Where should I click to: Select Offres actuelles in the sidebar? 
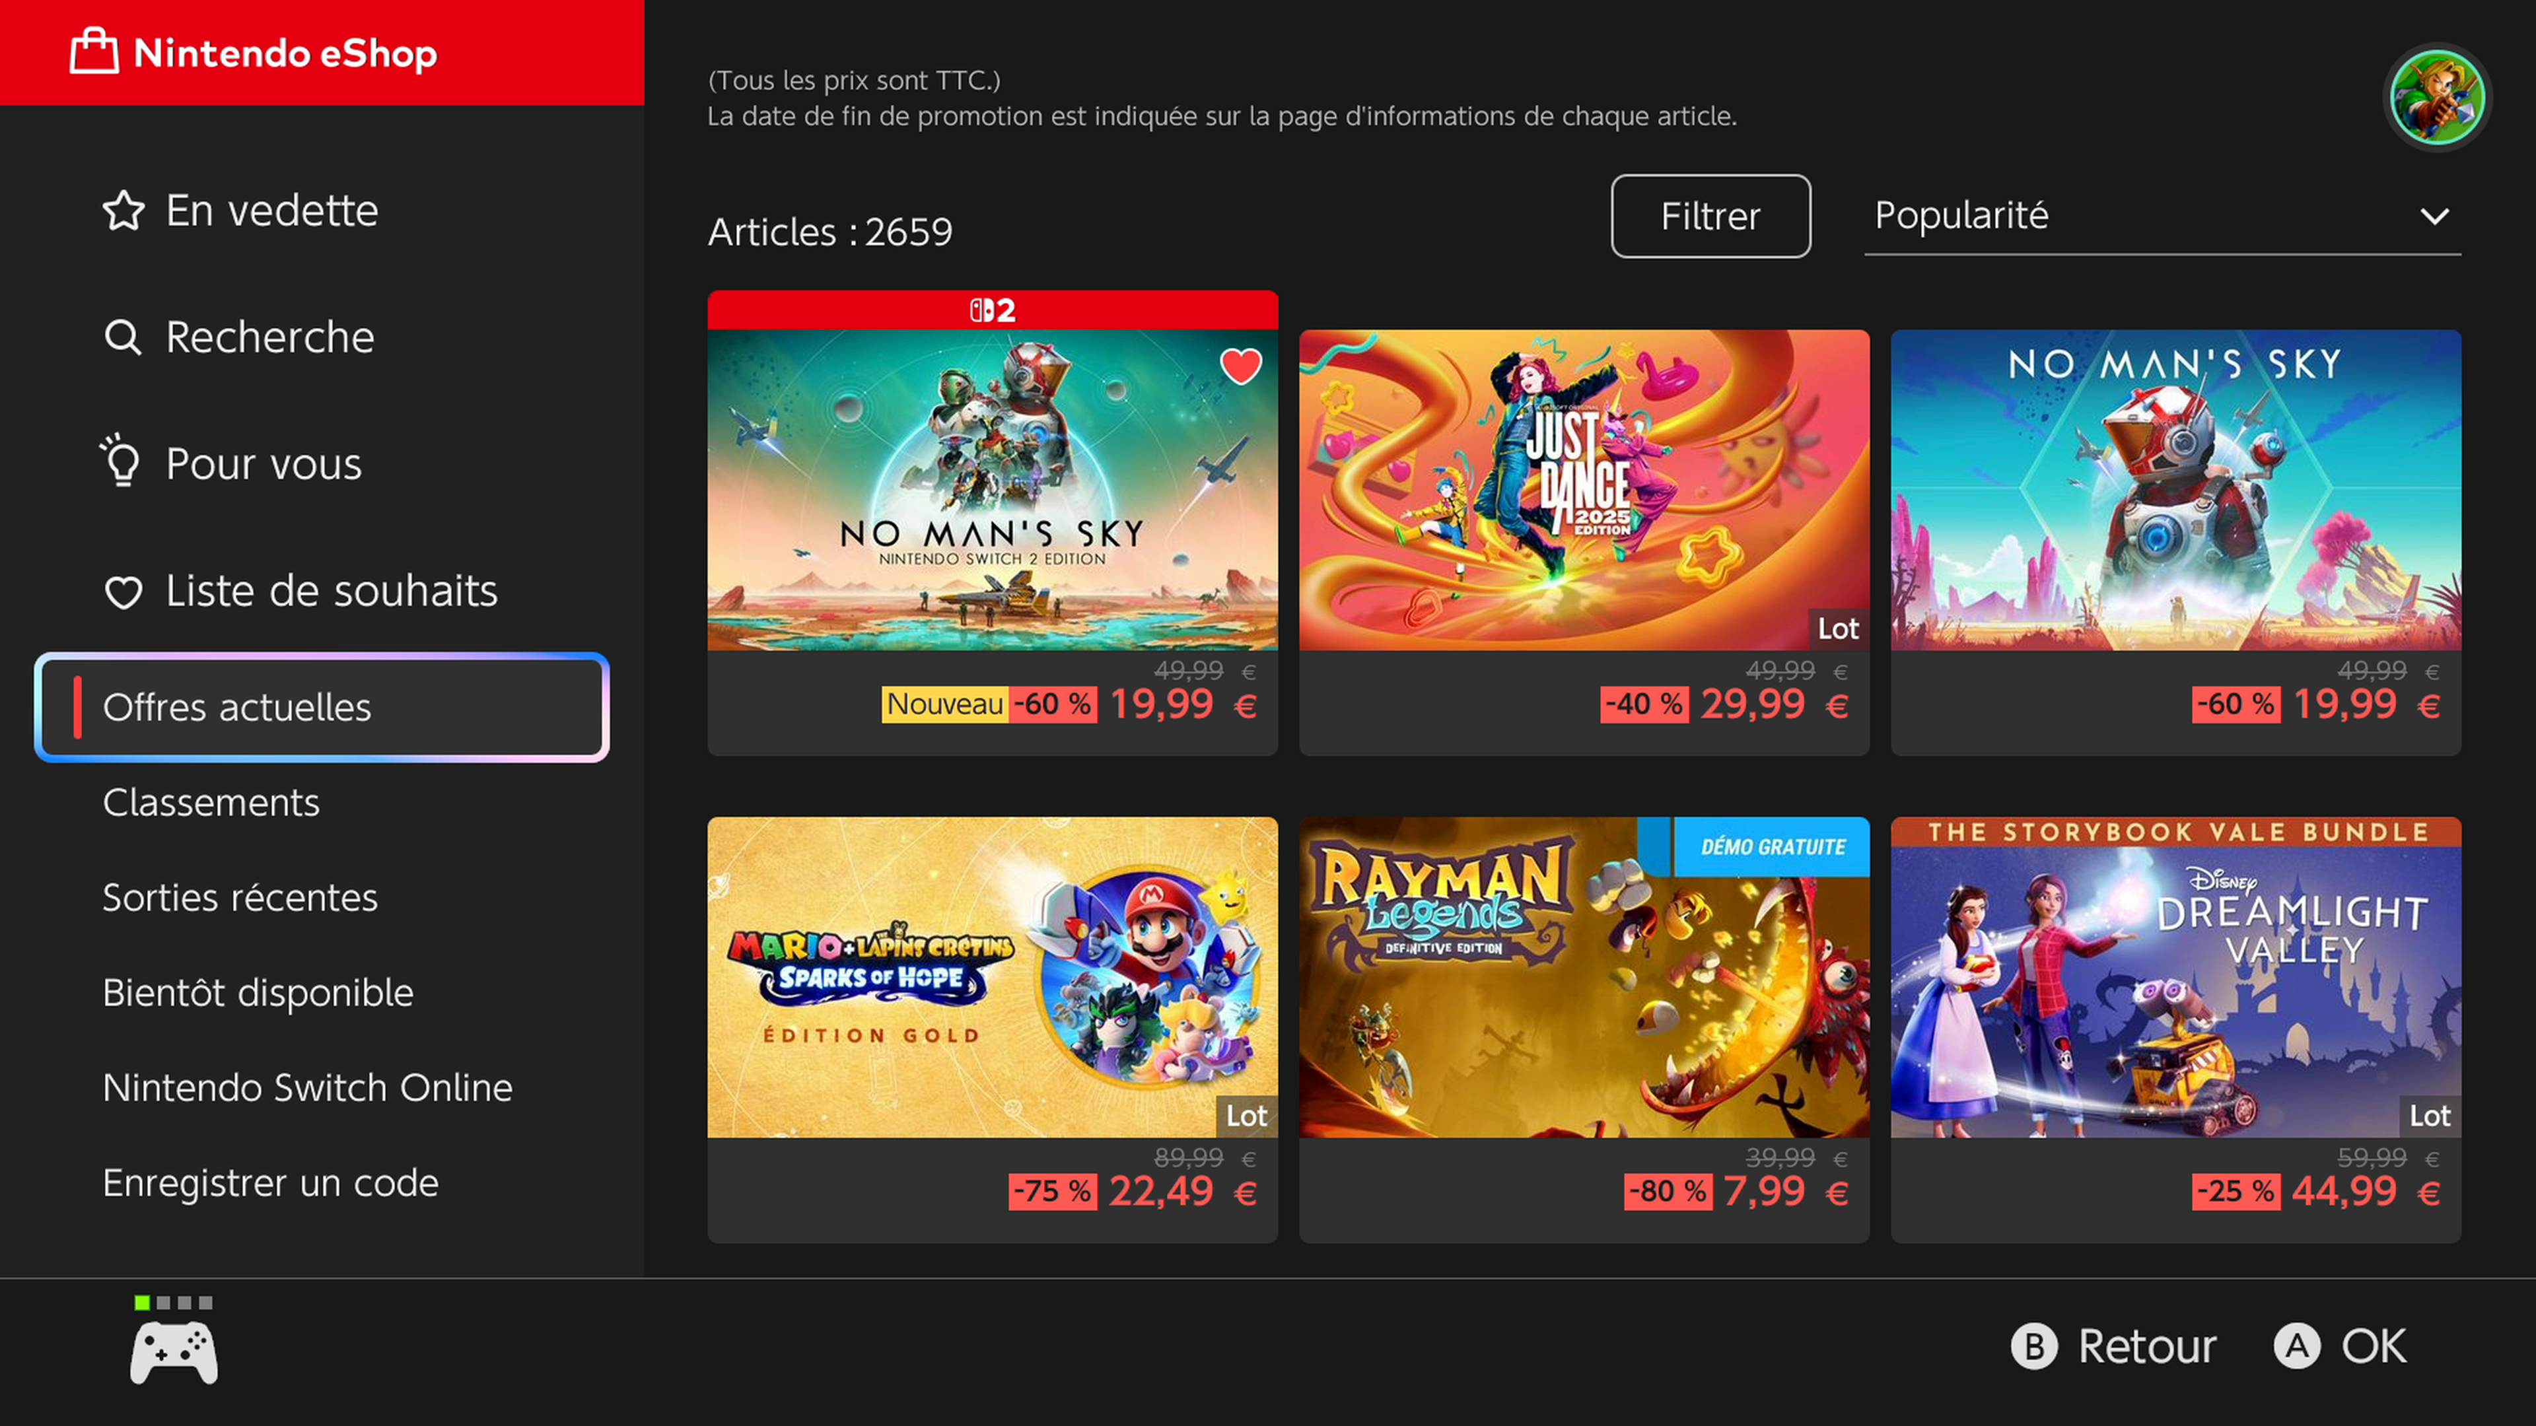coord(322,706)
